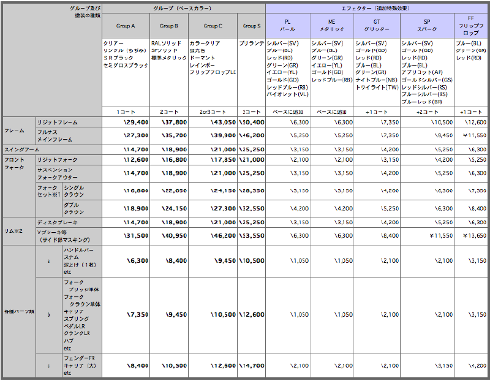Viewport: 490px width, 381px height.
Task: Click the 'Group C' column header
Action: tap(213, 26)
